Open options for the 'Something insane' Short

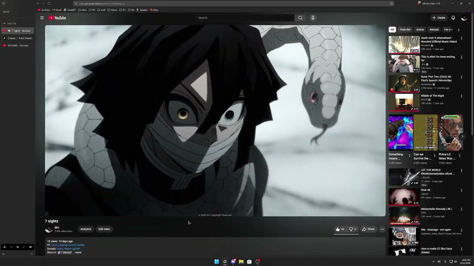(410, 156)
